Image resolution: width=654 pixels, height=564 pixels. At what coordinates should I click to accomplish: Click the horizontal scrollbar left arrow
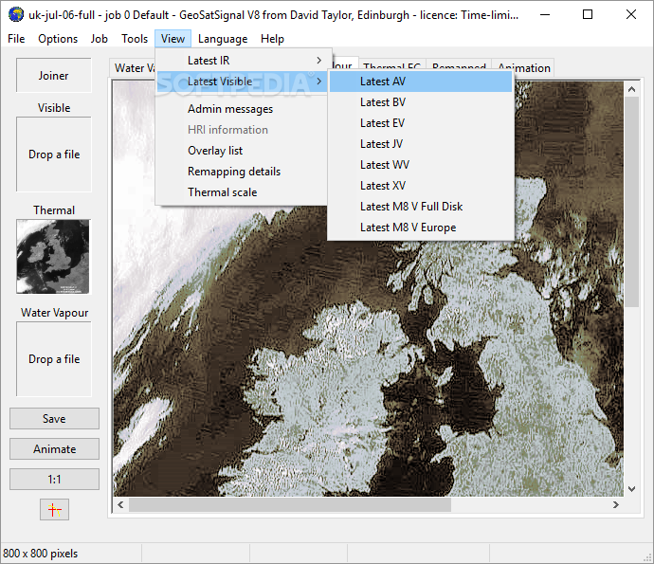[120, 505]
